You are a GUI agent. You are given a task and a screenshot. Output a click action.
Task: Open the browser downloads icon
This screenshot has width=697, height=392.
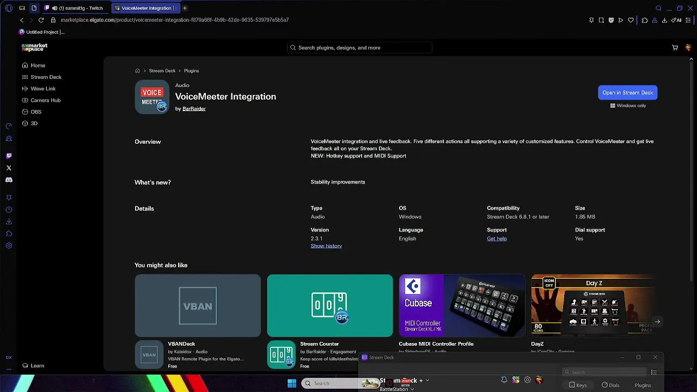[x=664, y=20]
